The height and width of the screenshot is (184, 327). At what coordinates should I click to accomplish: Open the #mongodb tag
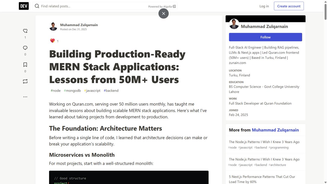[72, 91]
